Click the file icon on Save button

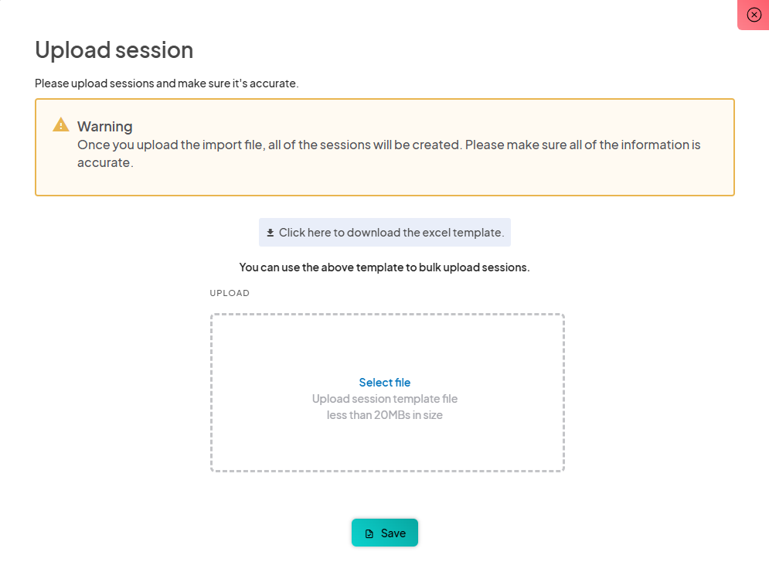(369, 533)
